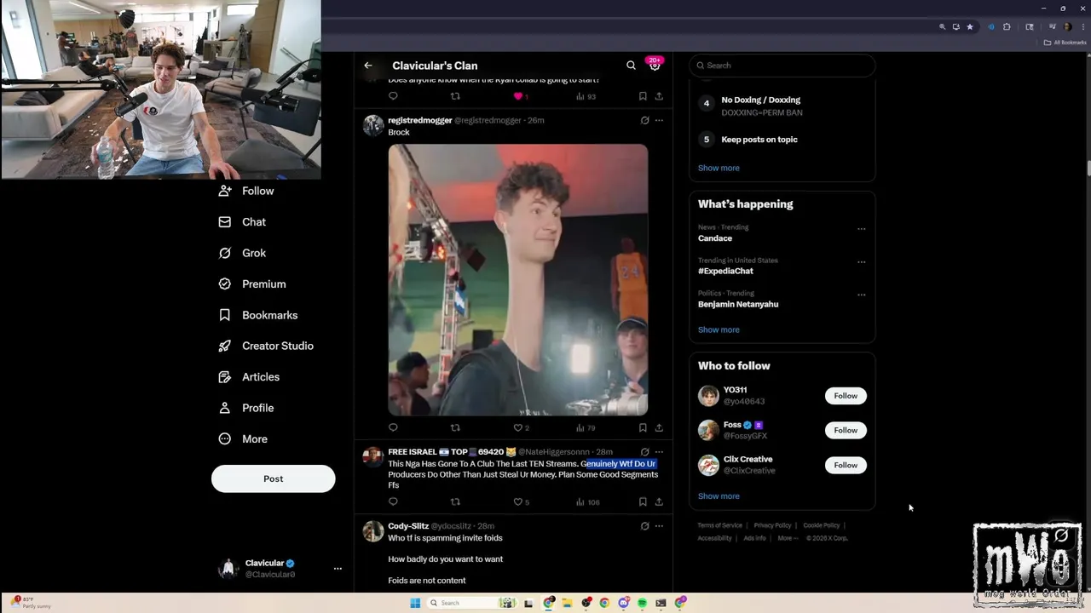Open Grok icon on registredmogger's post
This screenshot has height=613, width=1091.
[644, 120]
